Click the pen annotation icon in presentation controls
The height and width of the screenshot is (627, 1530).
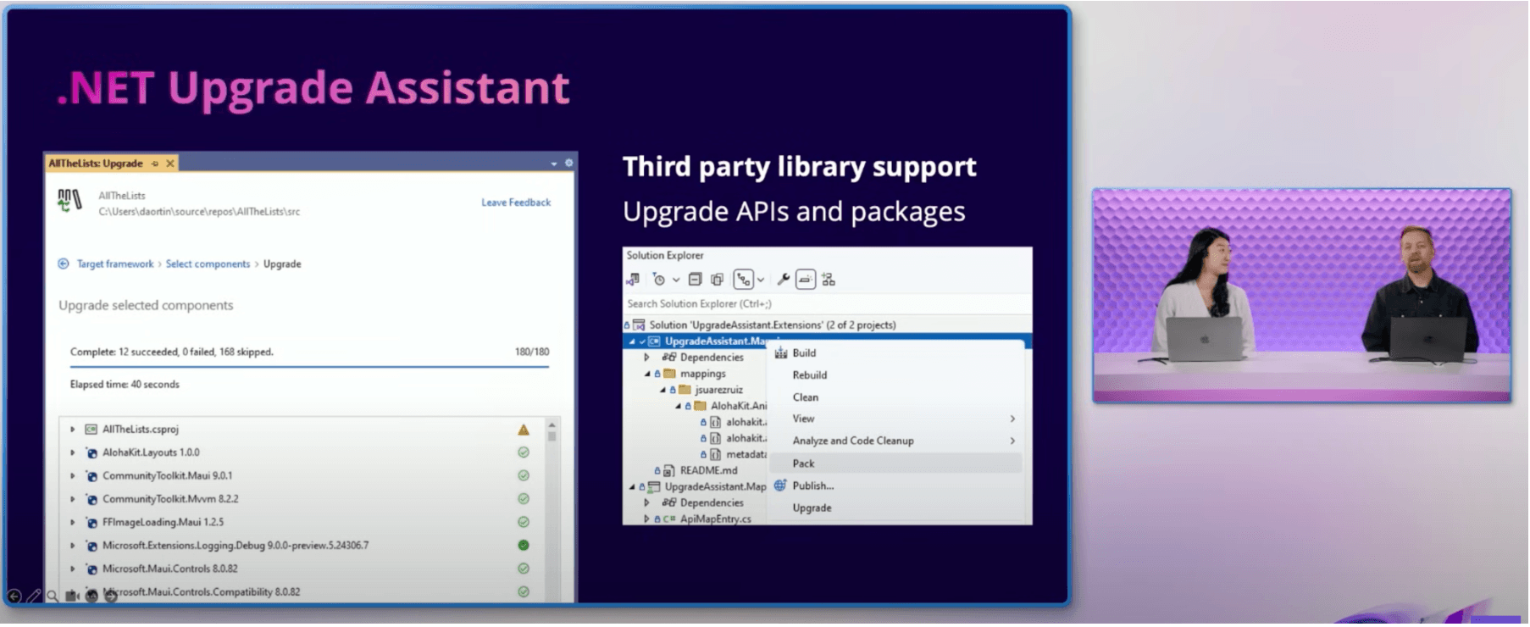(34, 596)
